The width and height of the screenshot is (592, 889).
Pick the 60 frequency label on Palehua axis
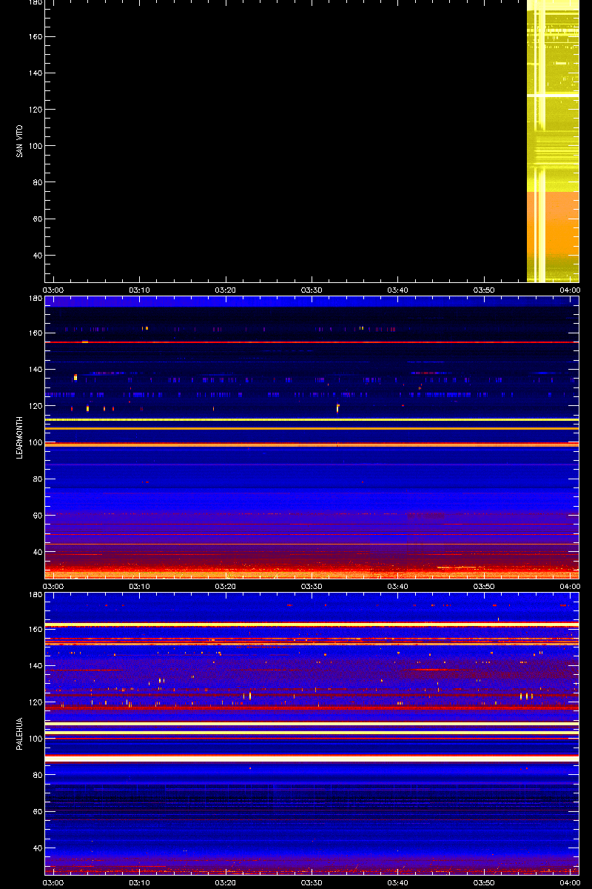[36, 811]
